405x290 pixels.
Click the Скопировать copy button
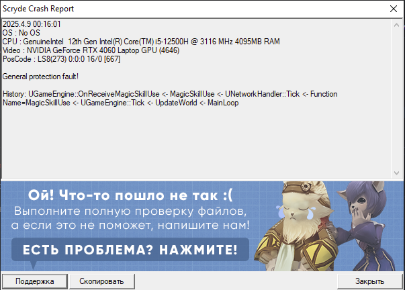(x=102, y=281)
